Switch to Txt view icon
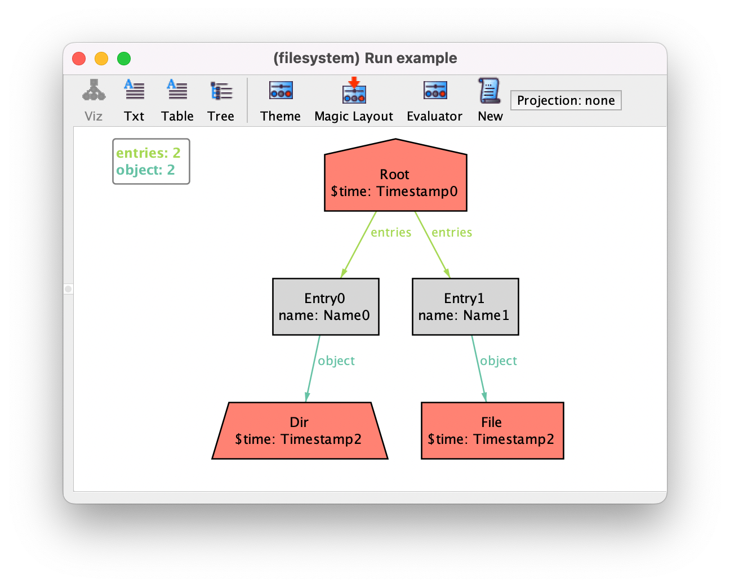 click(x=134, y=90)
